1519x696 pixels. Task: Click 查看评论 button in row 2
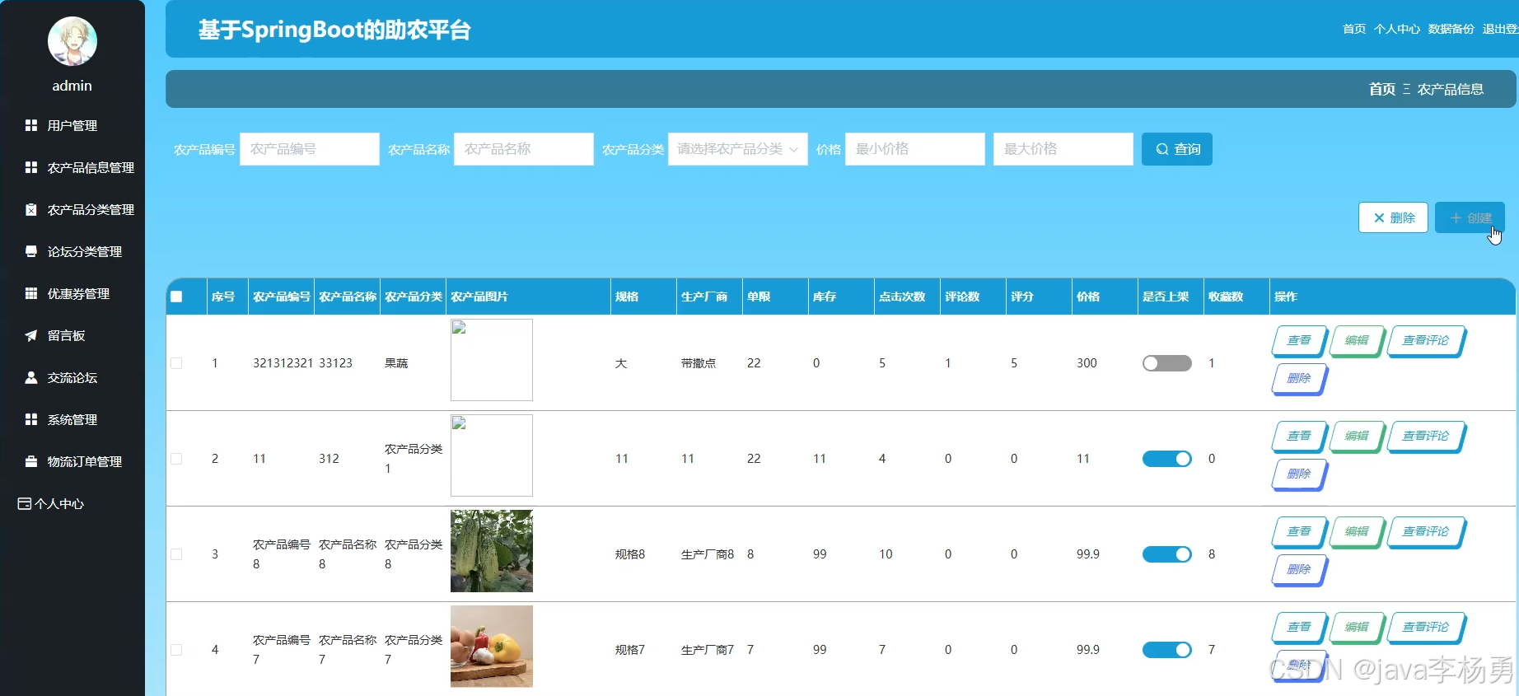[1426, 436]
